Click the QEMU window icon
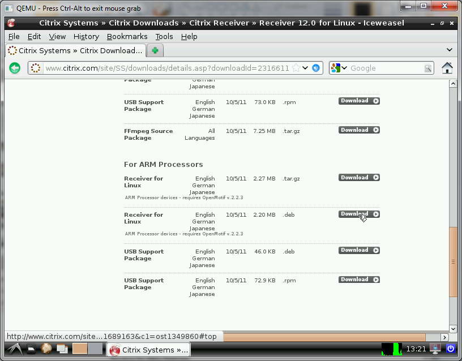462x361 pixels. point(9,8)
